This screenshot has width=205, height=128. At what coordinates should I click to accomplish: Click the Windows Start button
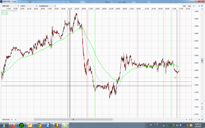[4, 125]
